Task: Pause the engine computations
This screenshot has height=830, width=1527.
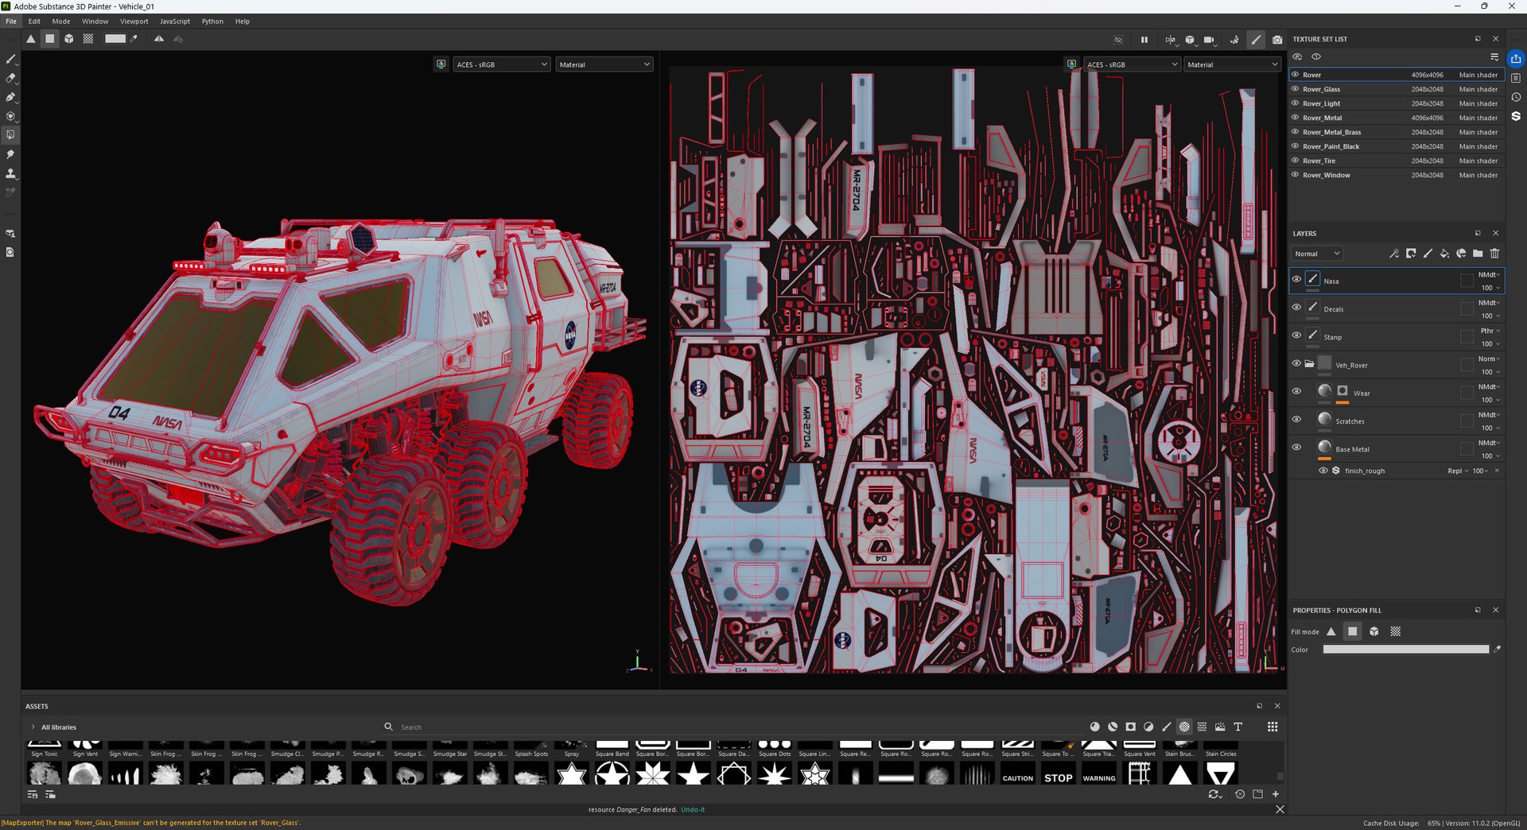Action: 1144,40
